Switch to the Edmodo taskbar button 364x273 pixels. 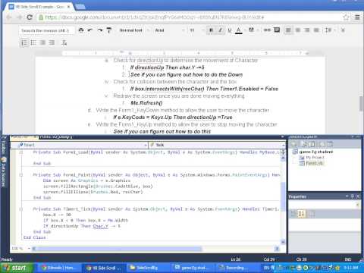coord(60,268)
